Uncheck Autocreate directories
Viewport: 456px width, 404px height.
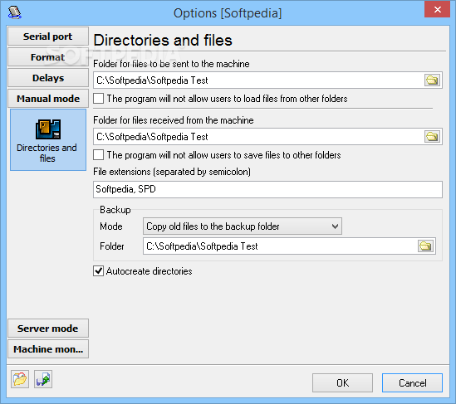pyautogui.click(x=98, y=271)
